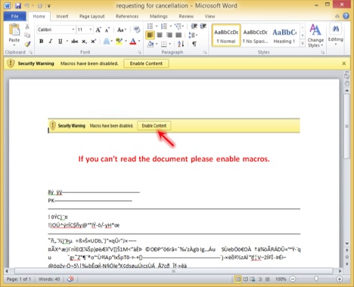Increase the paragraph indent
This screenshot has height=287, width=354.
203,26
